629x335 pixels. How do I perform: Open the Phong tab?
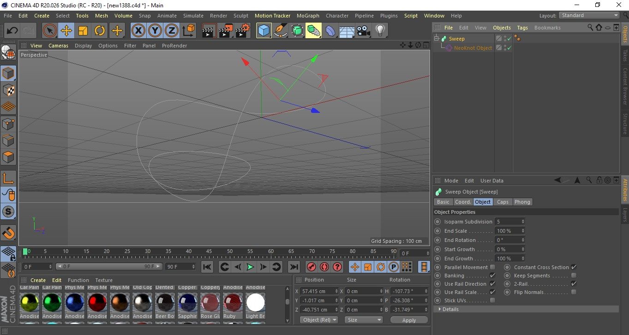(x=522, y=202)
